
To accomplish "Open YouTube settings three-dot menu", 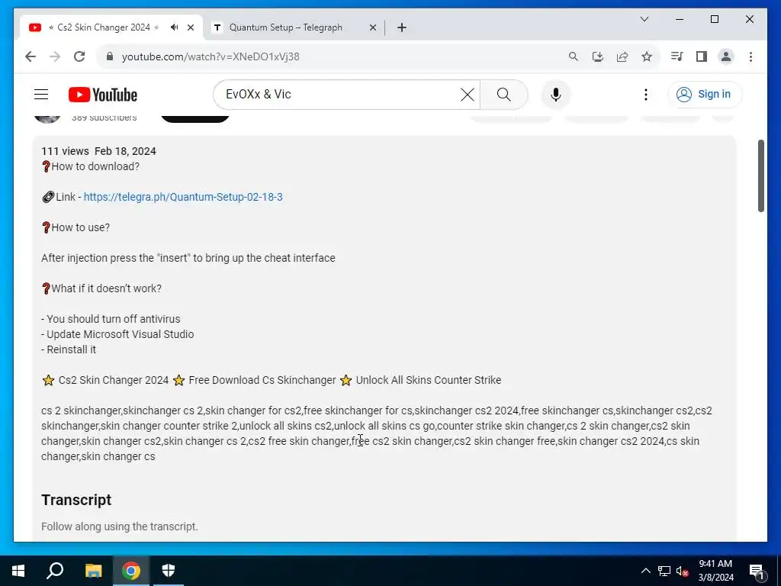I will click(x=646, y=94).
